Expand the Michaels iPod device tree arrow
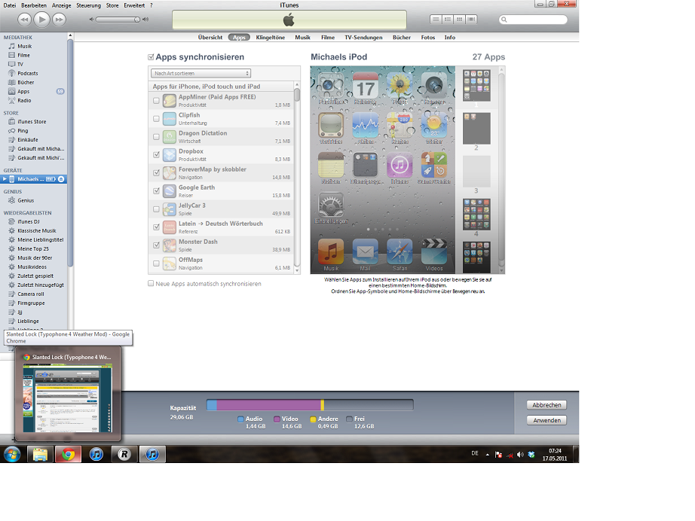The width and height of the screenshot is (695, 521). pos(5,179)
